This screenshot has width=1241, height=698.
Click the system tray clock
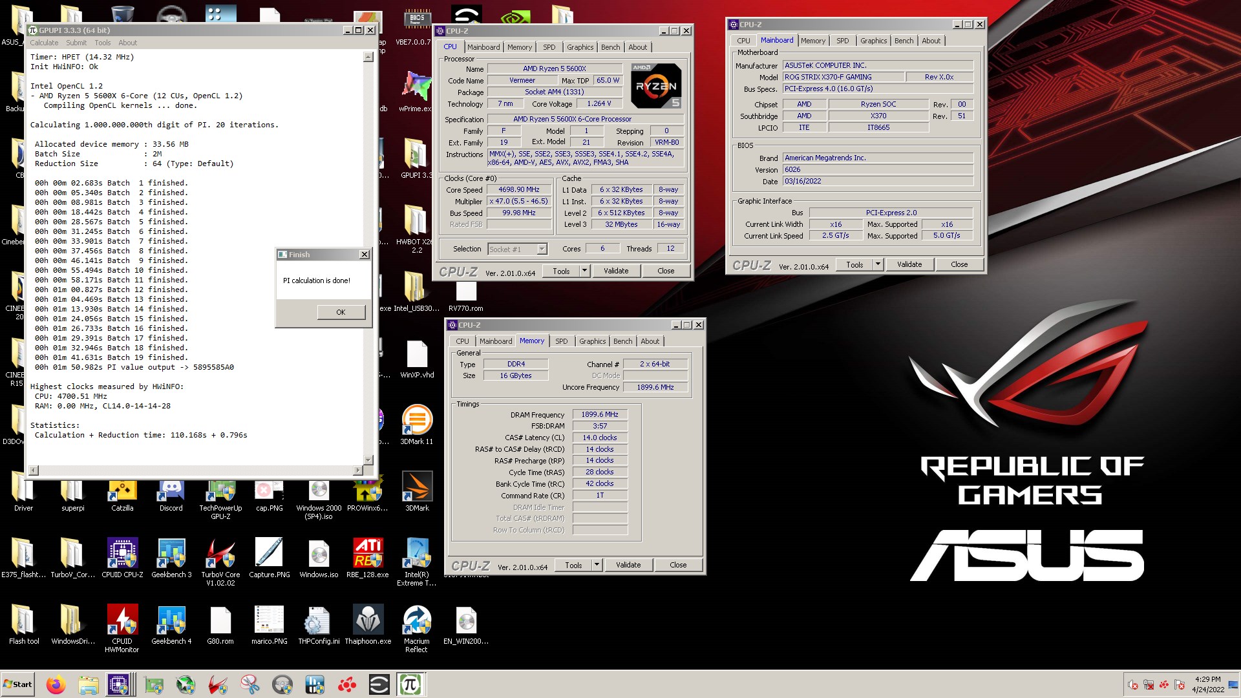[1207, 684]
